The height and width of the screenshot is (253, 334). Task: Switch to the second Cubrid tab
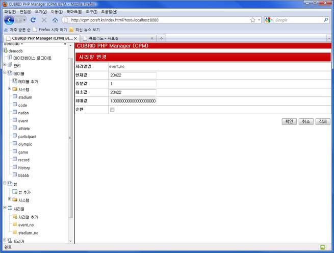tap(118, 38)
